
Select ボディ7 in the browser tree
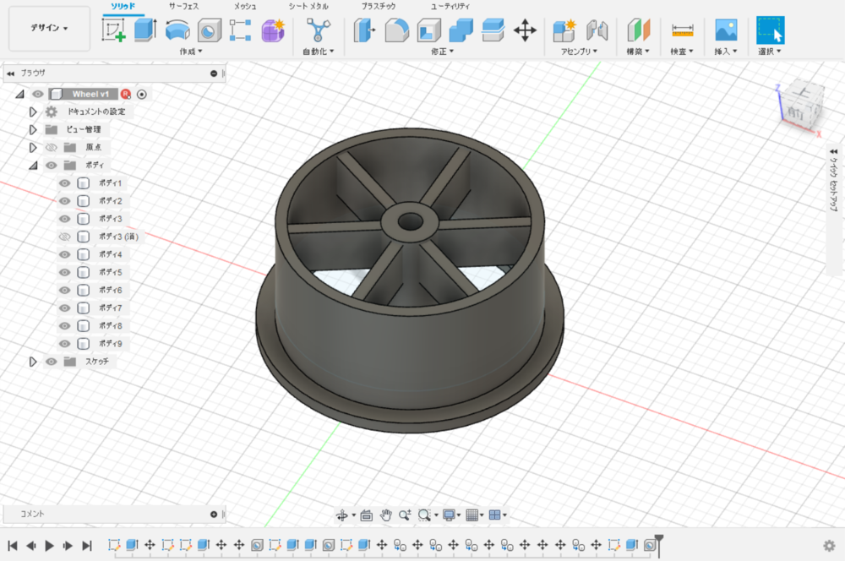tap(111, 308)
